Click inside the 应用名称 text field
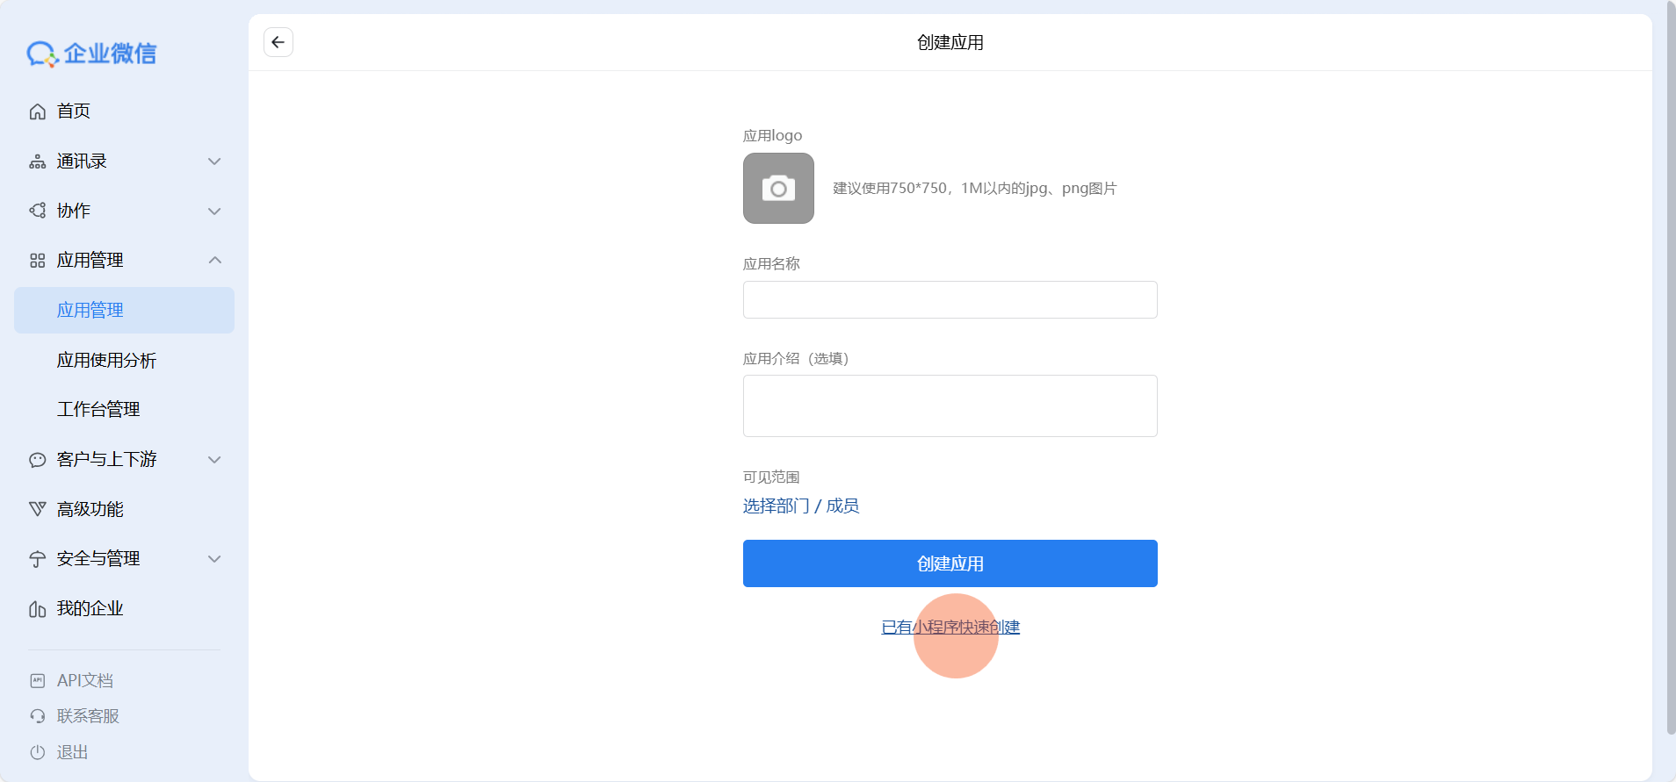Screen dimensions: 1676x782 pos(950,300)
